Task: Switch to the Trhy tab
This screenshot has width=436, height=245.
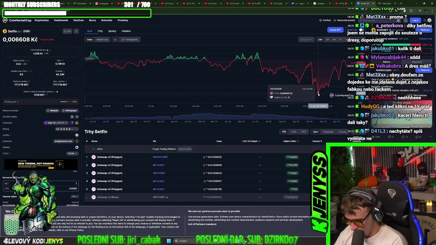Action: coord(100,31)
